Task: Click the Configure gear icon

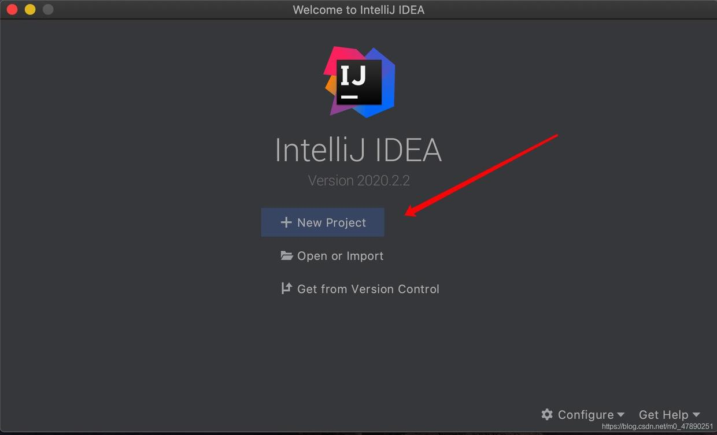Action: point(547,414)
